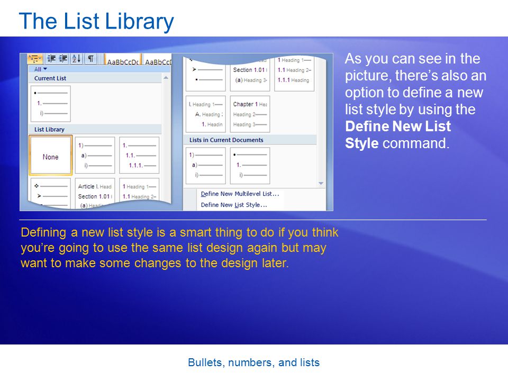Choose the I. Heading A. Heading list
The height and width of the screenshot is (381, 508).
205,114
